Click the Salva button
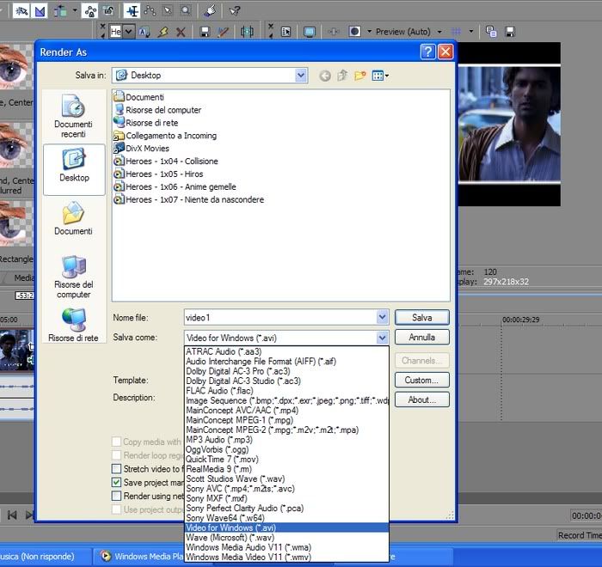 pyautogui.click(x=422, y=317)
